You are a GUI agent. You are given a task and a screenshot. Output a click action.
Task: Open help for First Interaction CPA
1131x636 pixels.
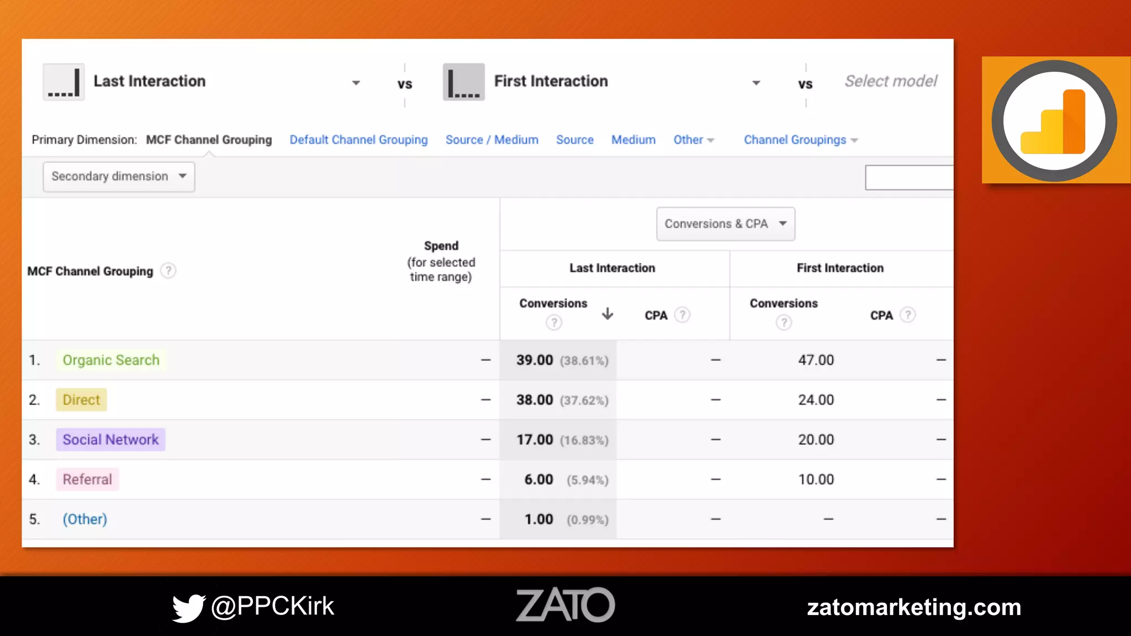[907, 315]
